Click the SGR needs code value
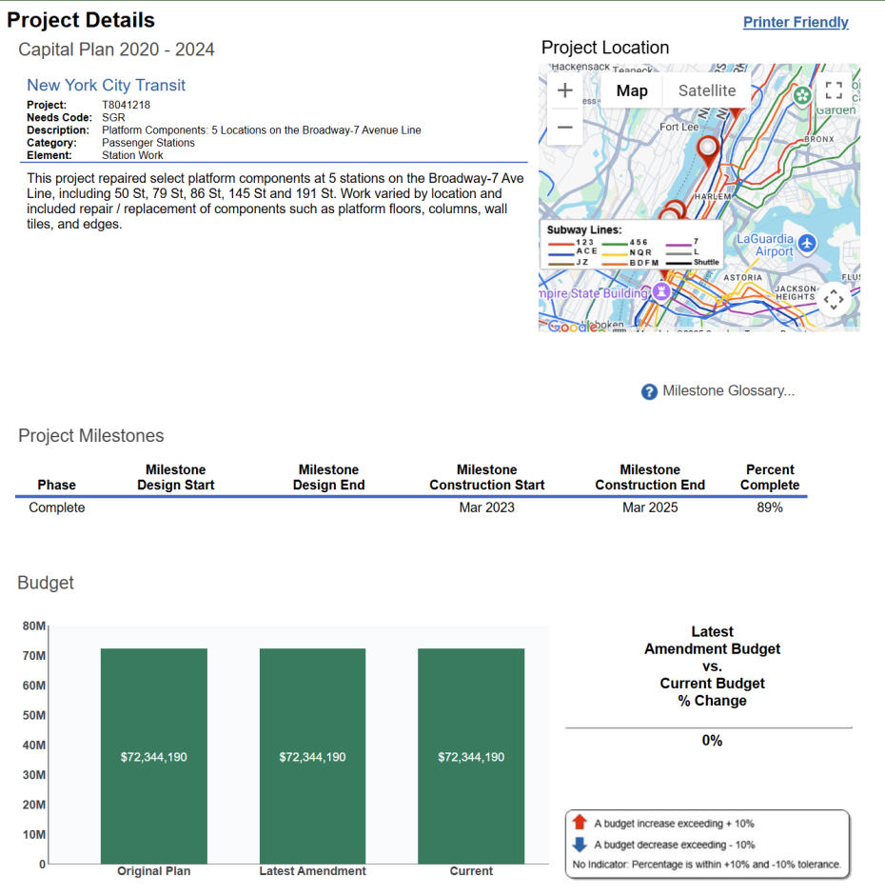 tap(113, 117)
